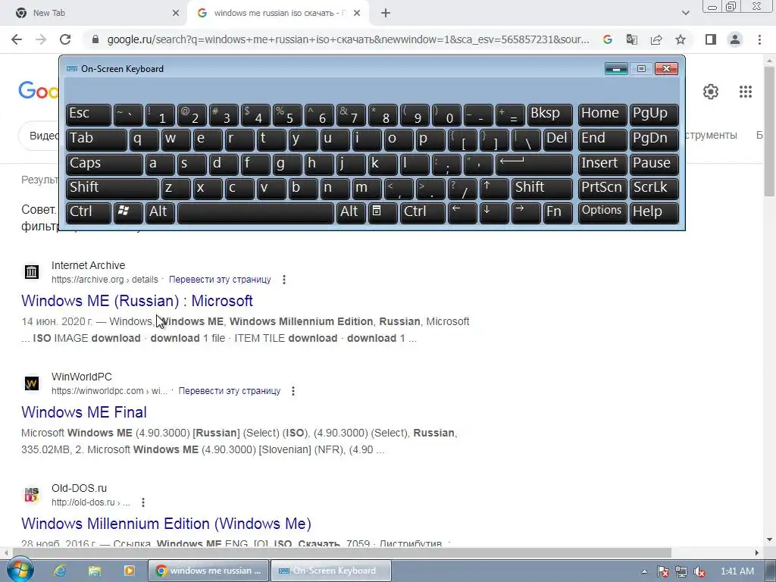Toggle the Fn key
776x582 pixels.
click(x=557, y=213)
